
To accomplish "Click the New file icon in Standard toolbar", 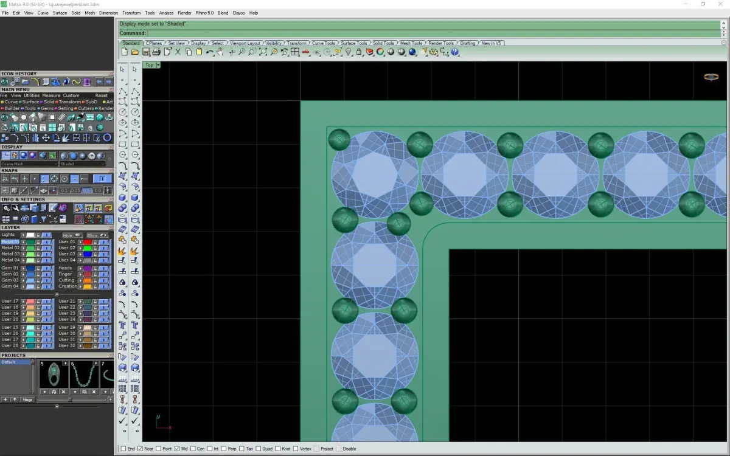I will tap(124, 52).
